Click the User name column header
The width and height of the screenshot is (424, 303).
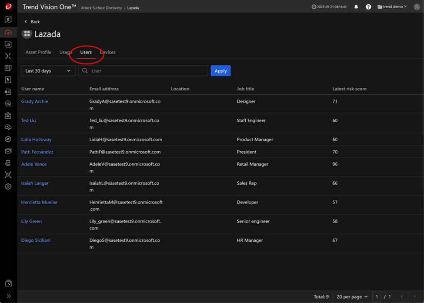coord(33,89)
